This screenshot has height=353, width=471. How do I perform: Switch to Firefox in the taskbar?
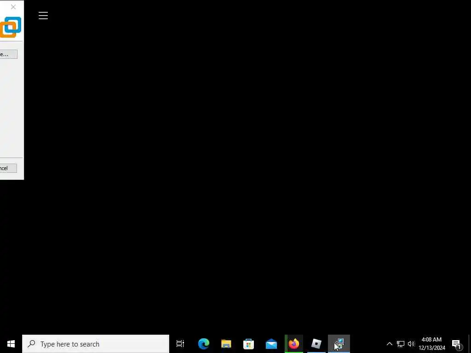[294, 344]
